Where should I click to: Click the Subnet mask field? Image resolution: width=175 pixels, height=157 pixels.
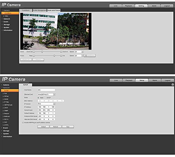point(46,110)
